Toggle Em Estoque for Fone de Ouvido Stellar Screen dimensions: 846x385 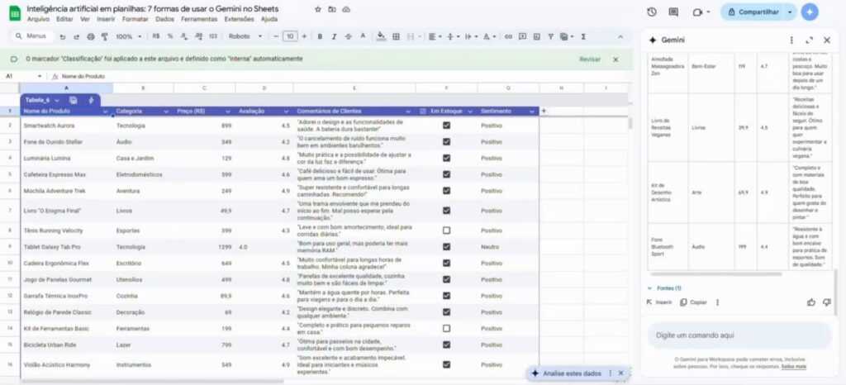[446, 142]
